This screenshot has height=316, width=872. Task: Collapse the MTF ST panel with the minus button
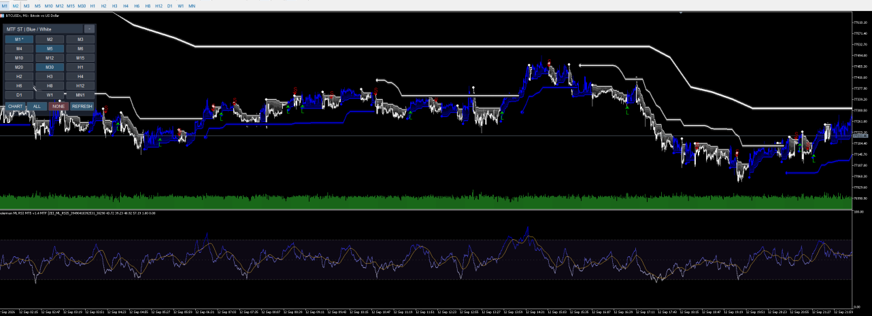(x=89, y=29)
